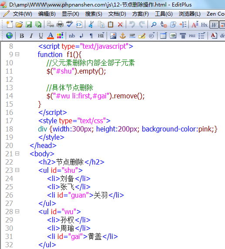Click the pencil comment icon
225x249 pixels.
(x=142, y=36)
